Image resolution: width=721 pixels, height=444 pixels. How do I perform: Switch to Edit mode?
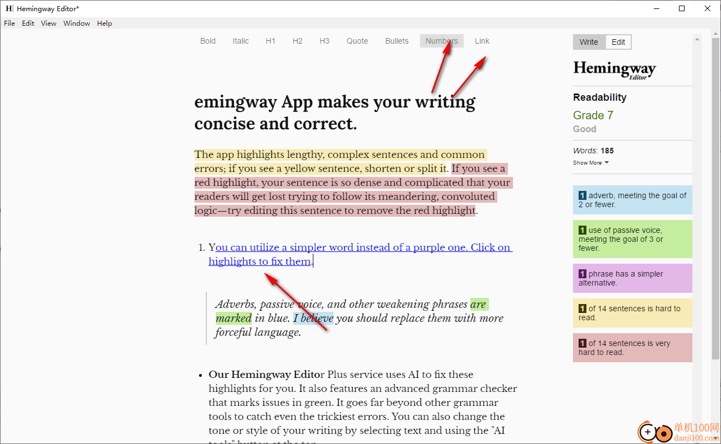[618, 42]
